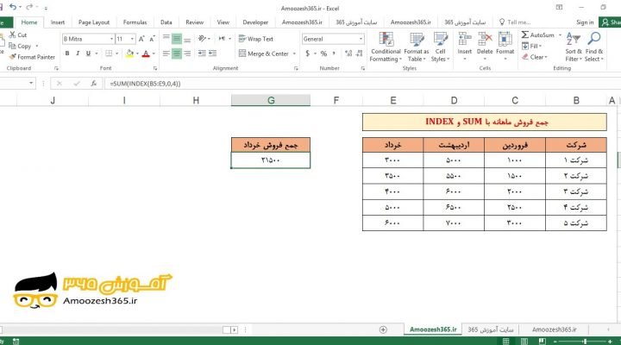Confirm formula entry with the checkmark

pos(77,84)
